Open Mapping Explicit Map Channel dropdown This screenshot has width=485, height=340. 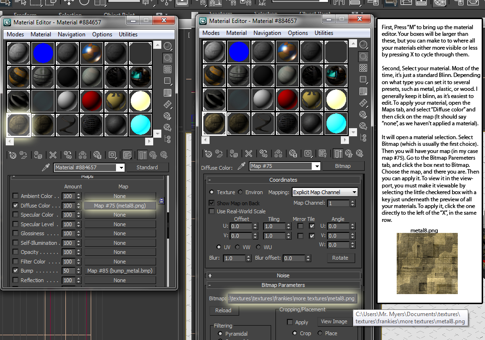325,192
